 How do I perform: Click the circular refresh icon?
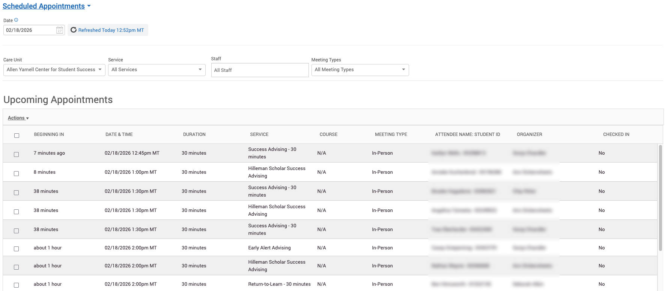(74, 30)
